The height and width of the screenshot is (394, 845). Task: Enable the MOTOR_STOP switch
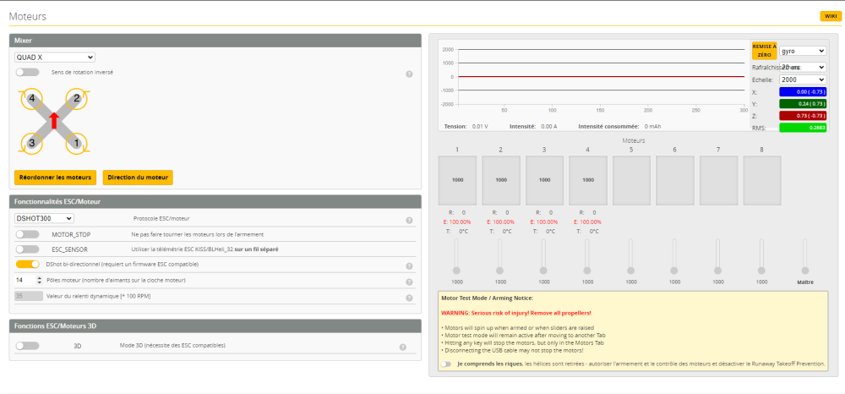click(x=27, y=234)
